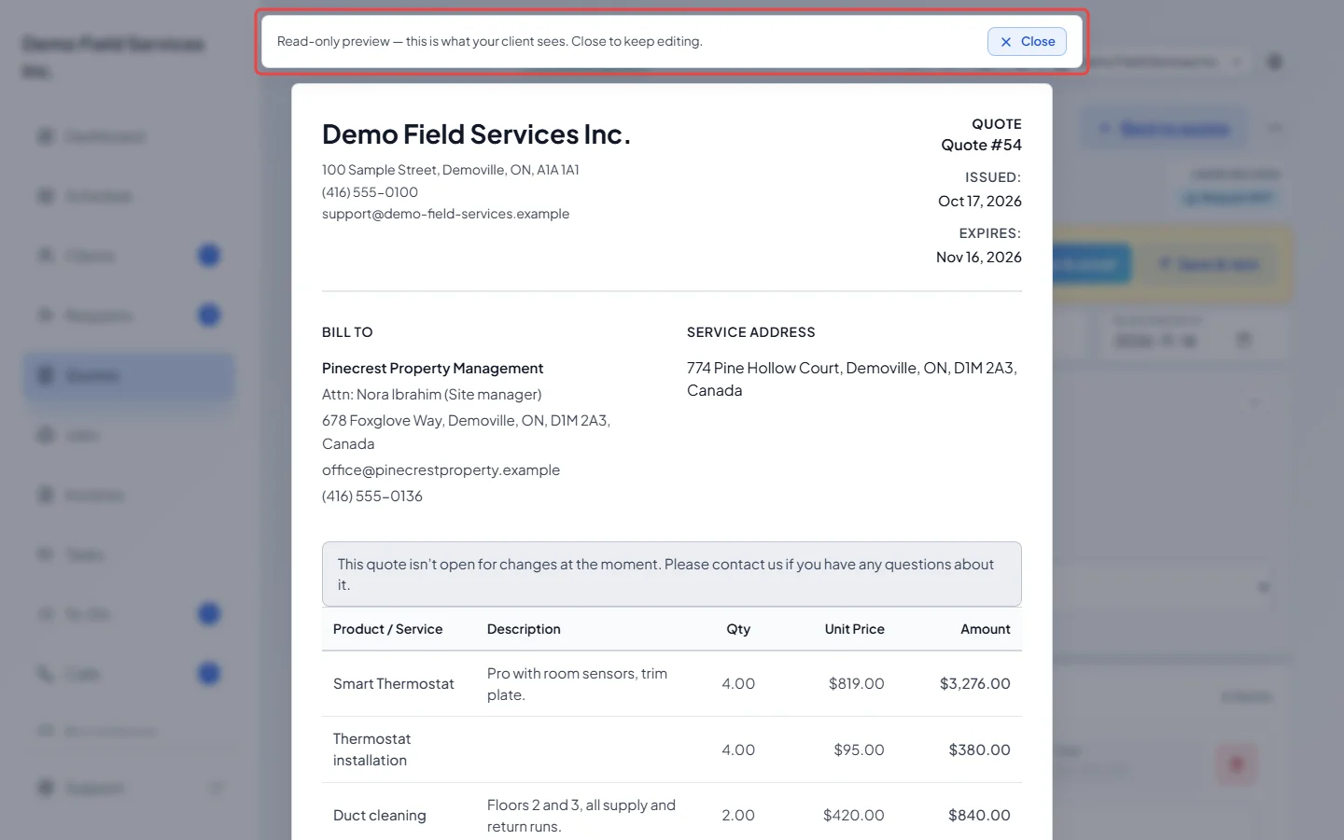Select the company address '100 Sample Street' line

pyautogui.click(x=451, y=170)
